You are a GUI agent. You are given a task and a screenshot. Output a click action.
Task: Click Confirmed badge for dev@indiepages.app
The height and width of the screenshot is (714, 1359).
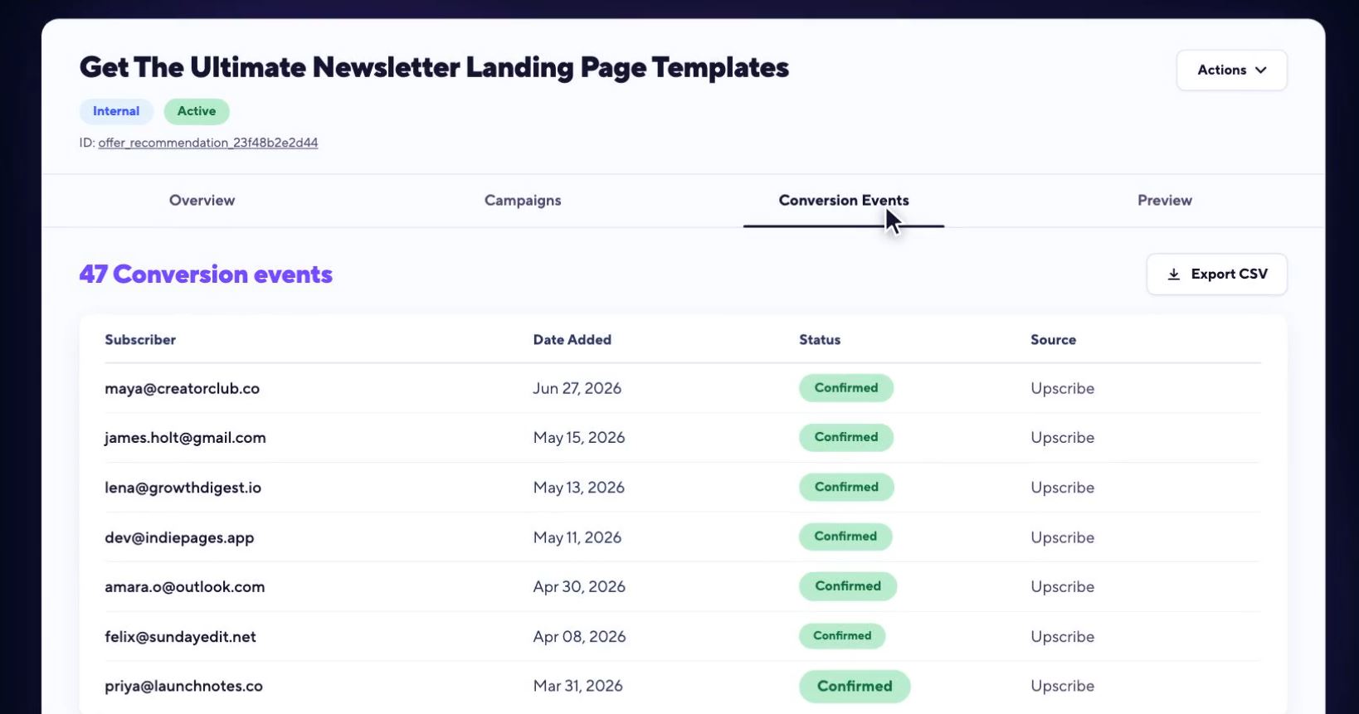click(845, 537)
